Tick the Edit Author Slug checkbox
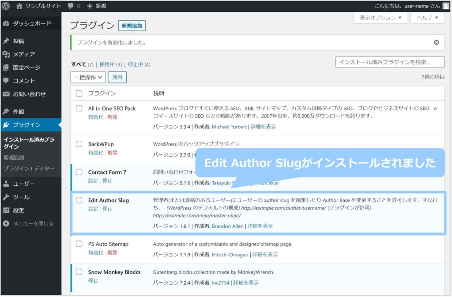This screenshot has height=297, width=452. [79, 200]
